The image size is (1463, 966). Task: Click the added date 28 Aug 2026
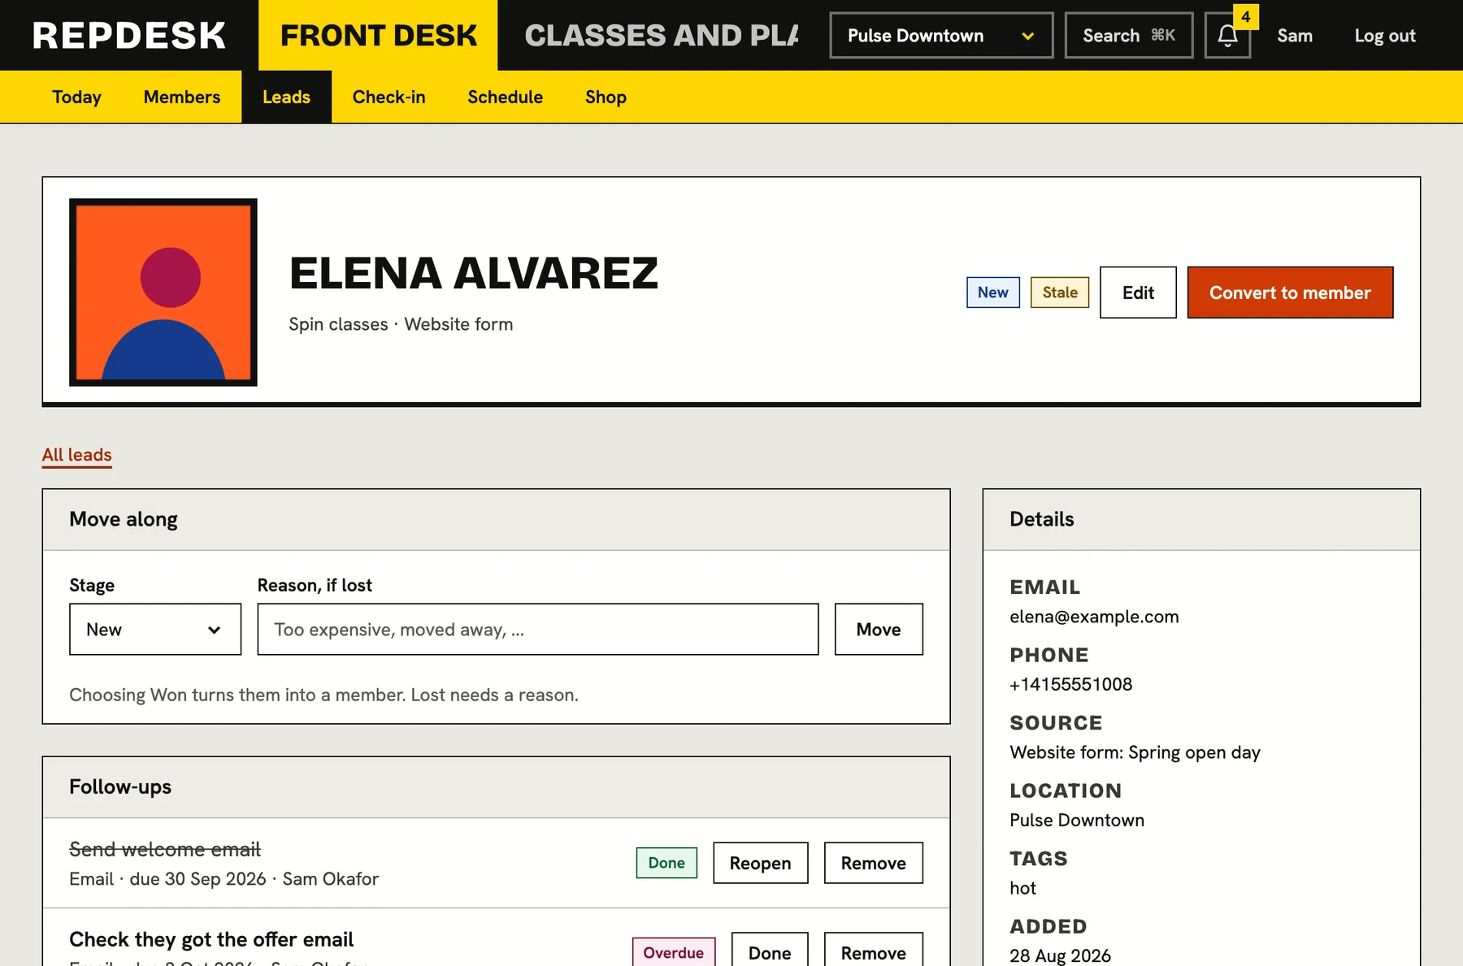pyautogui.click(x=1060, y=955)
